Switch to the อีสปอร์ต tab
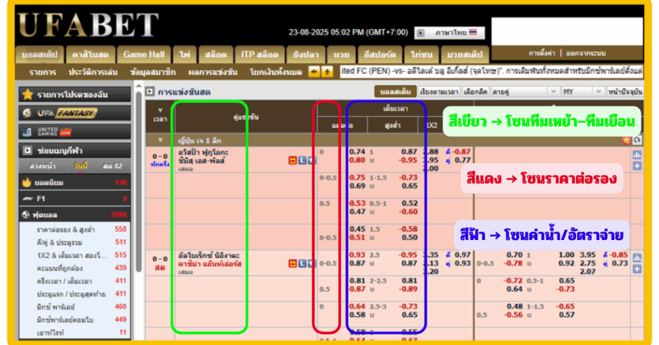Screen dimensions: 659x345 [x=380, y=55]
